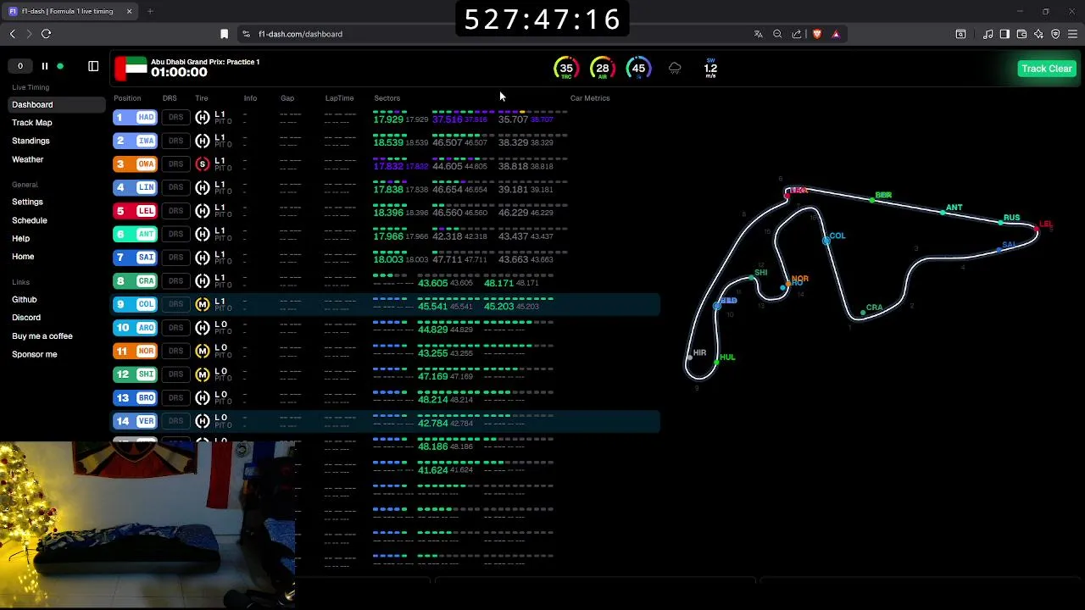
Task: Select driver OWA position badge
Action: coord(136,164)
